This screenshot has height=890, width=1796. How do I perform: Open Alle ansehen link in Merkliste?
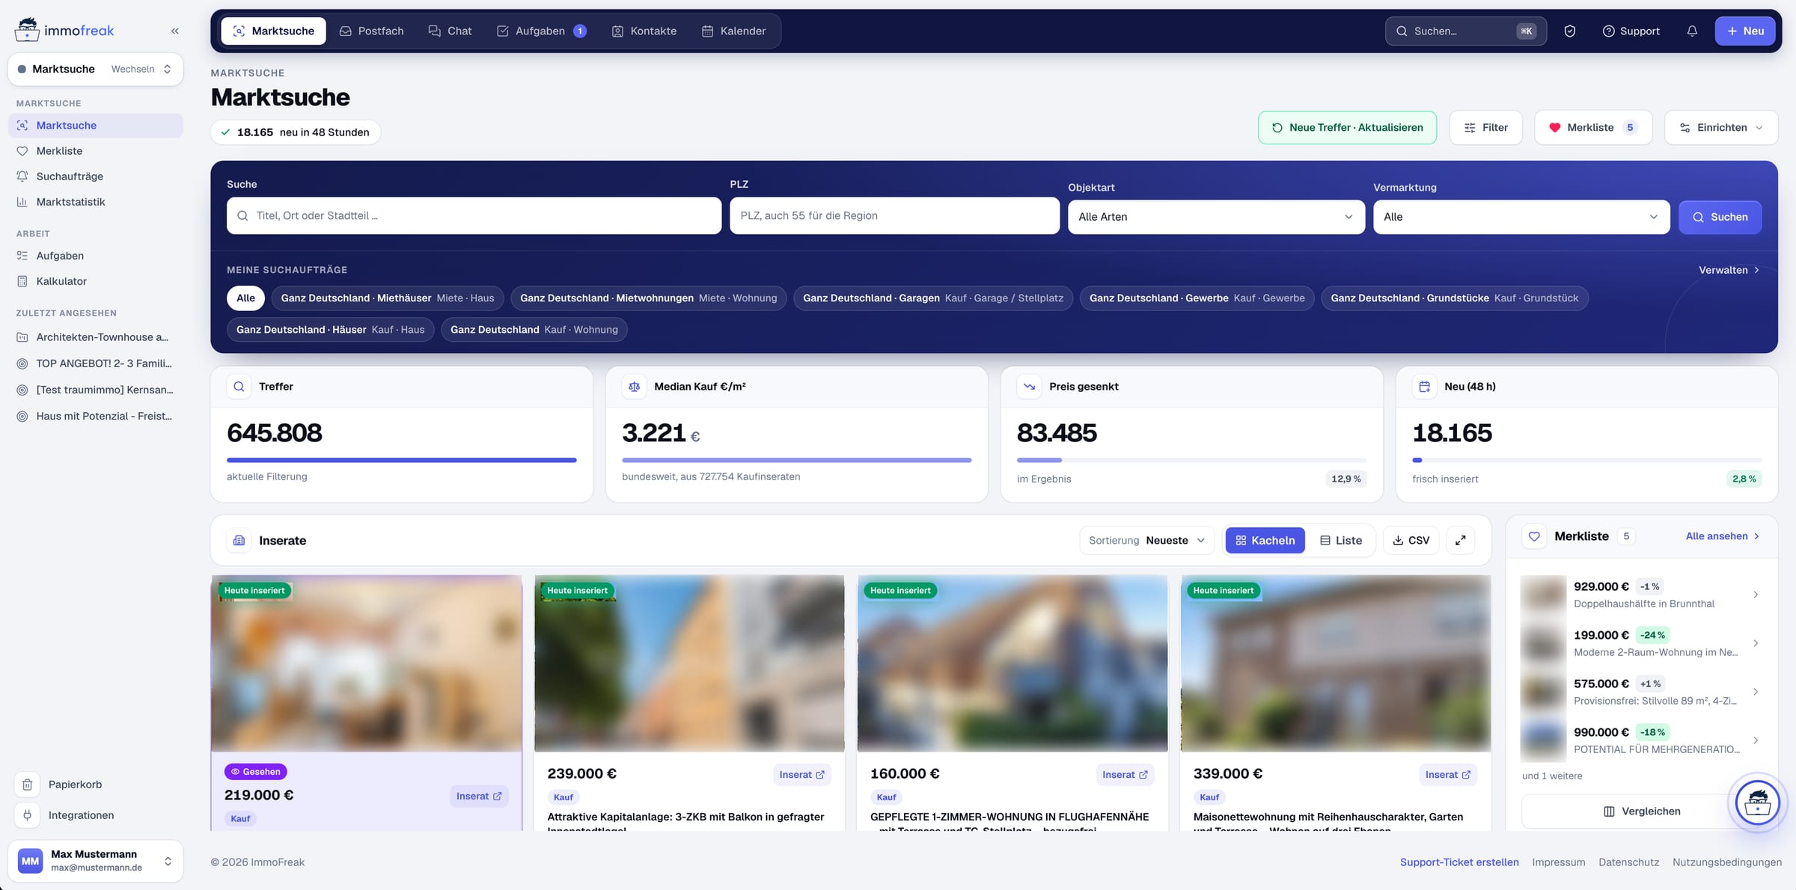click(x=1723, y=536)
